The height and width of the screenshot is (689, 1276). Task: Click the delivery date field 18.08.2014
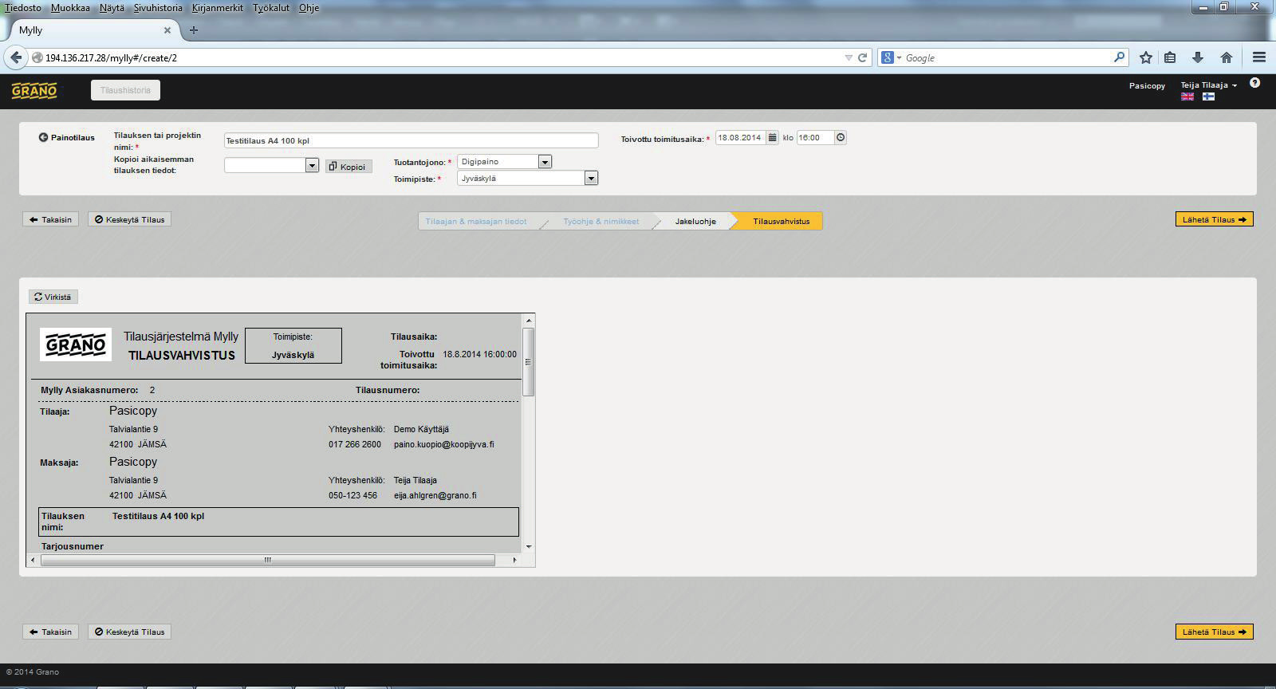click(741, 137)
